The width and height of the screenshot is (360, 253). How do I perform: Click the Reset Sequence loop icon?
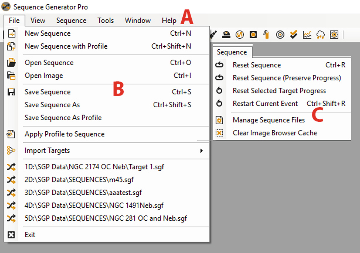[219, 65]
